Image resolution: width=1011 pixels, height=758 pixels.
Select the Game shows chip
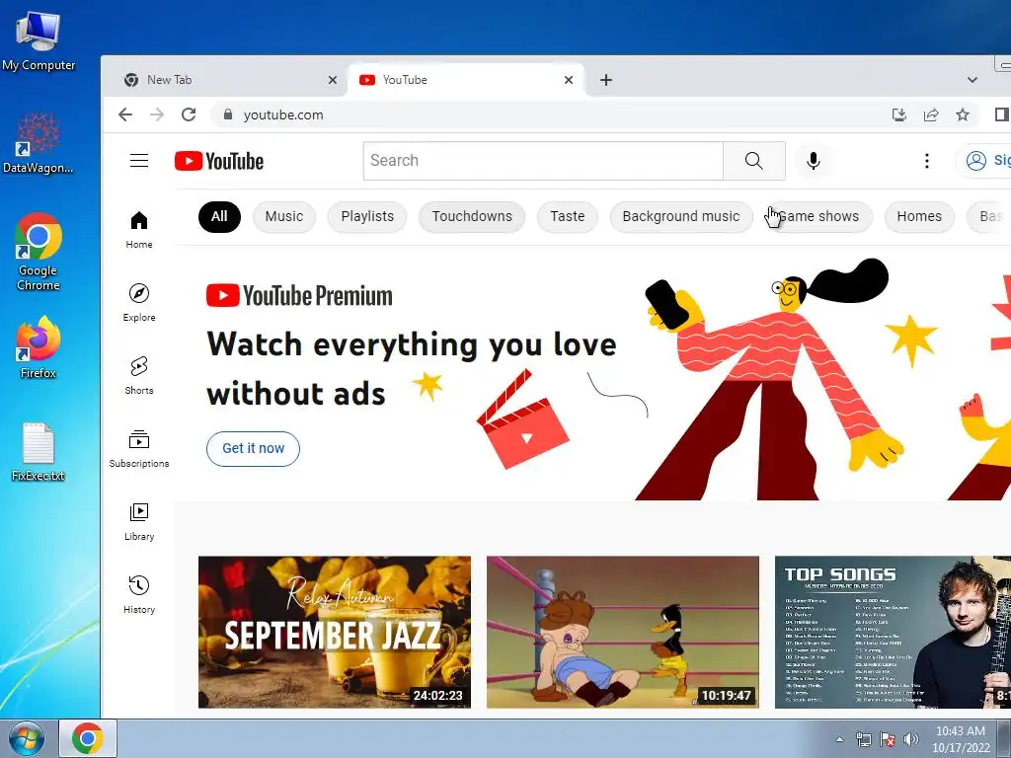point(818,216)
